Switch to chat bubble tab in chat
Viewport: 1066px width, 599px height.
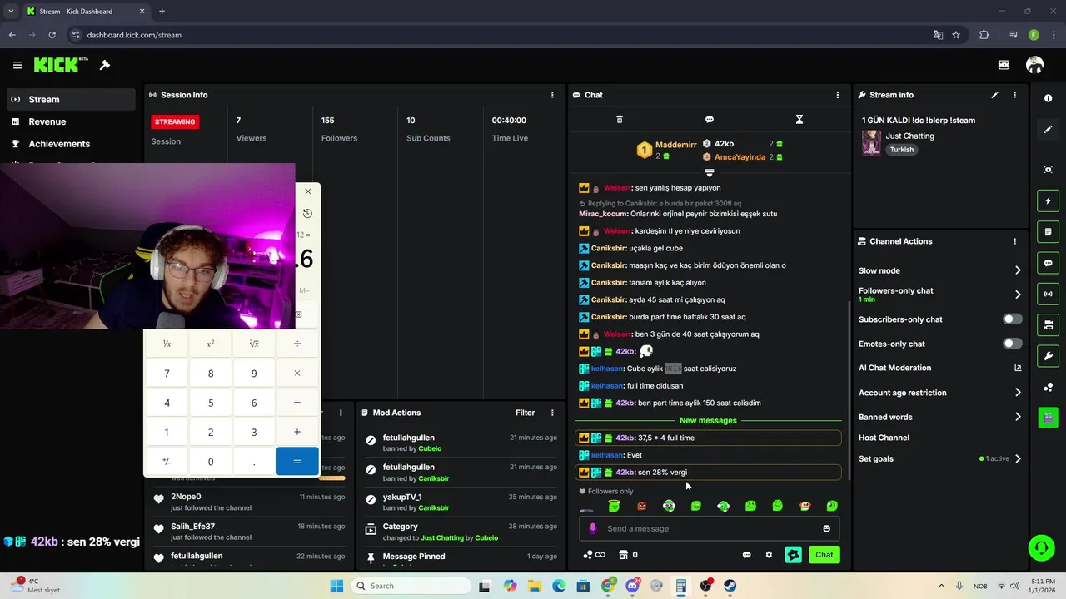click(x=710, y=120)
